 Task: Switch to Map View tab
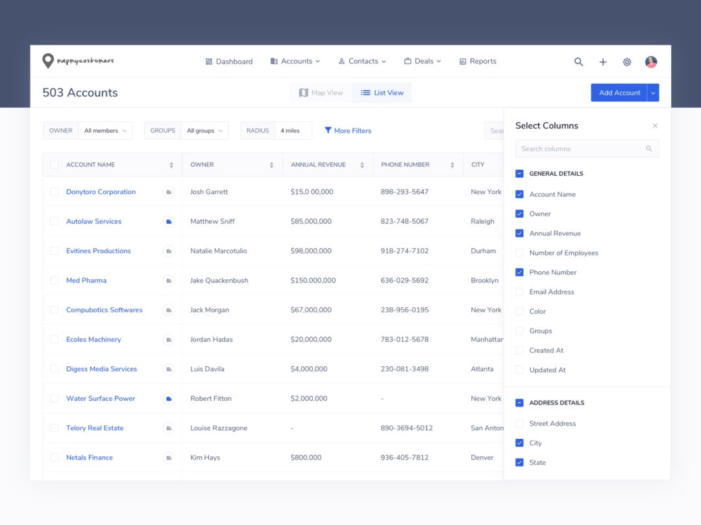(321, 93)
